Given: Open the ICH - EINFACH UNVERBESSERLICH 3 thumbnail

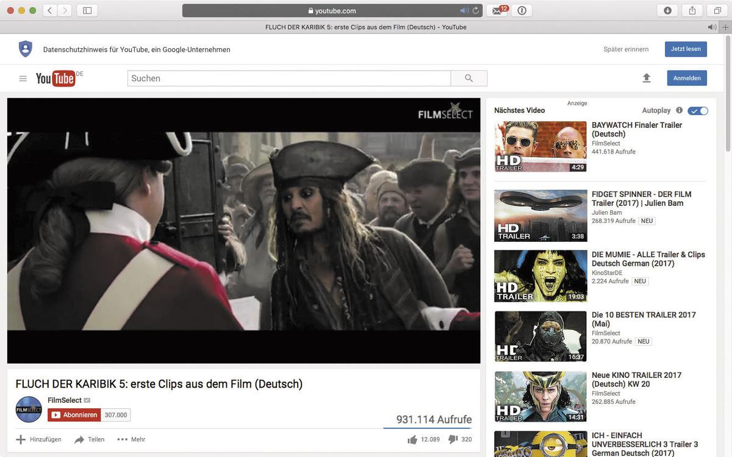Looking at the screenshot, I should (540, 444).
